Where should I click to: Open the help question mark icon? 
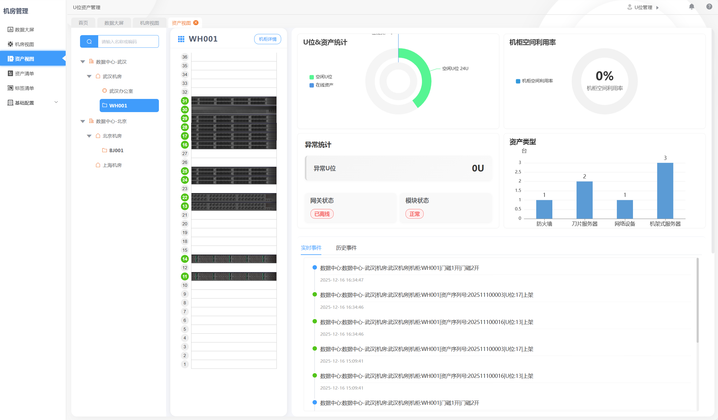pos(709,7)
